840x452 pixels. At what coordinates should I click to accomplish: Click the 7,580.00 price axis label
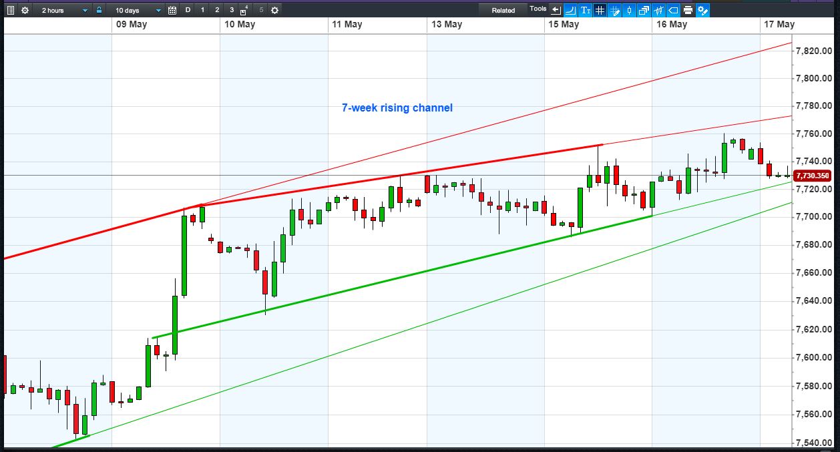click(x=814, y=386)
